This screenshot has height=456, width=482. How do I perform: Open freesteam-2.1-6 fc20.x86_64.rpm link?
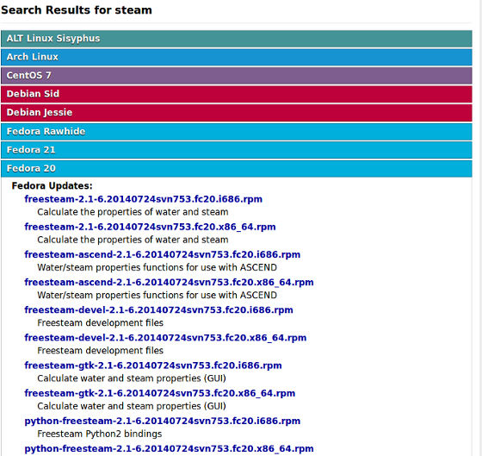click(150, 227)
